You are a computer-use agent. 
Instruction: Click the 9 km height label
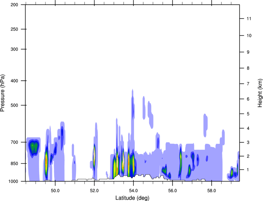[x=248, y=52]
